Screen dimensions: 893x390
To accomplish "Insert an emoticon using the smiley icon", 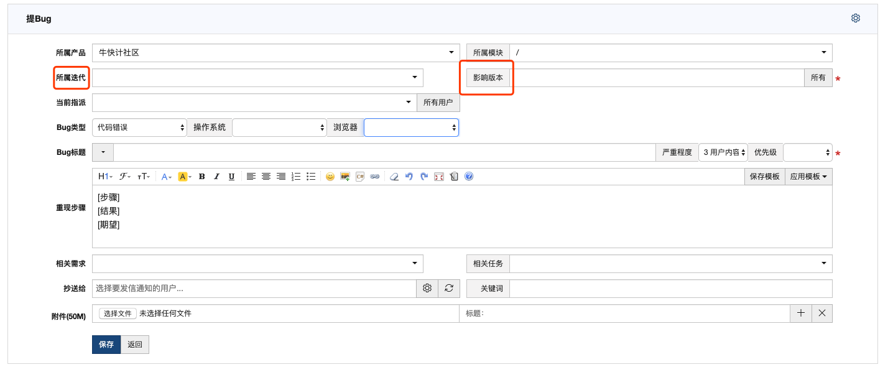I will pos(330,177).
